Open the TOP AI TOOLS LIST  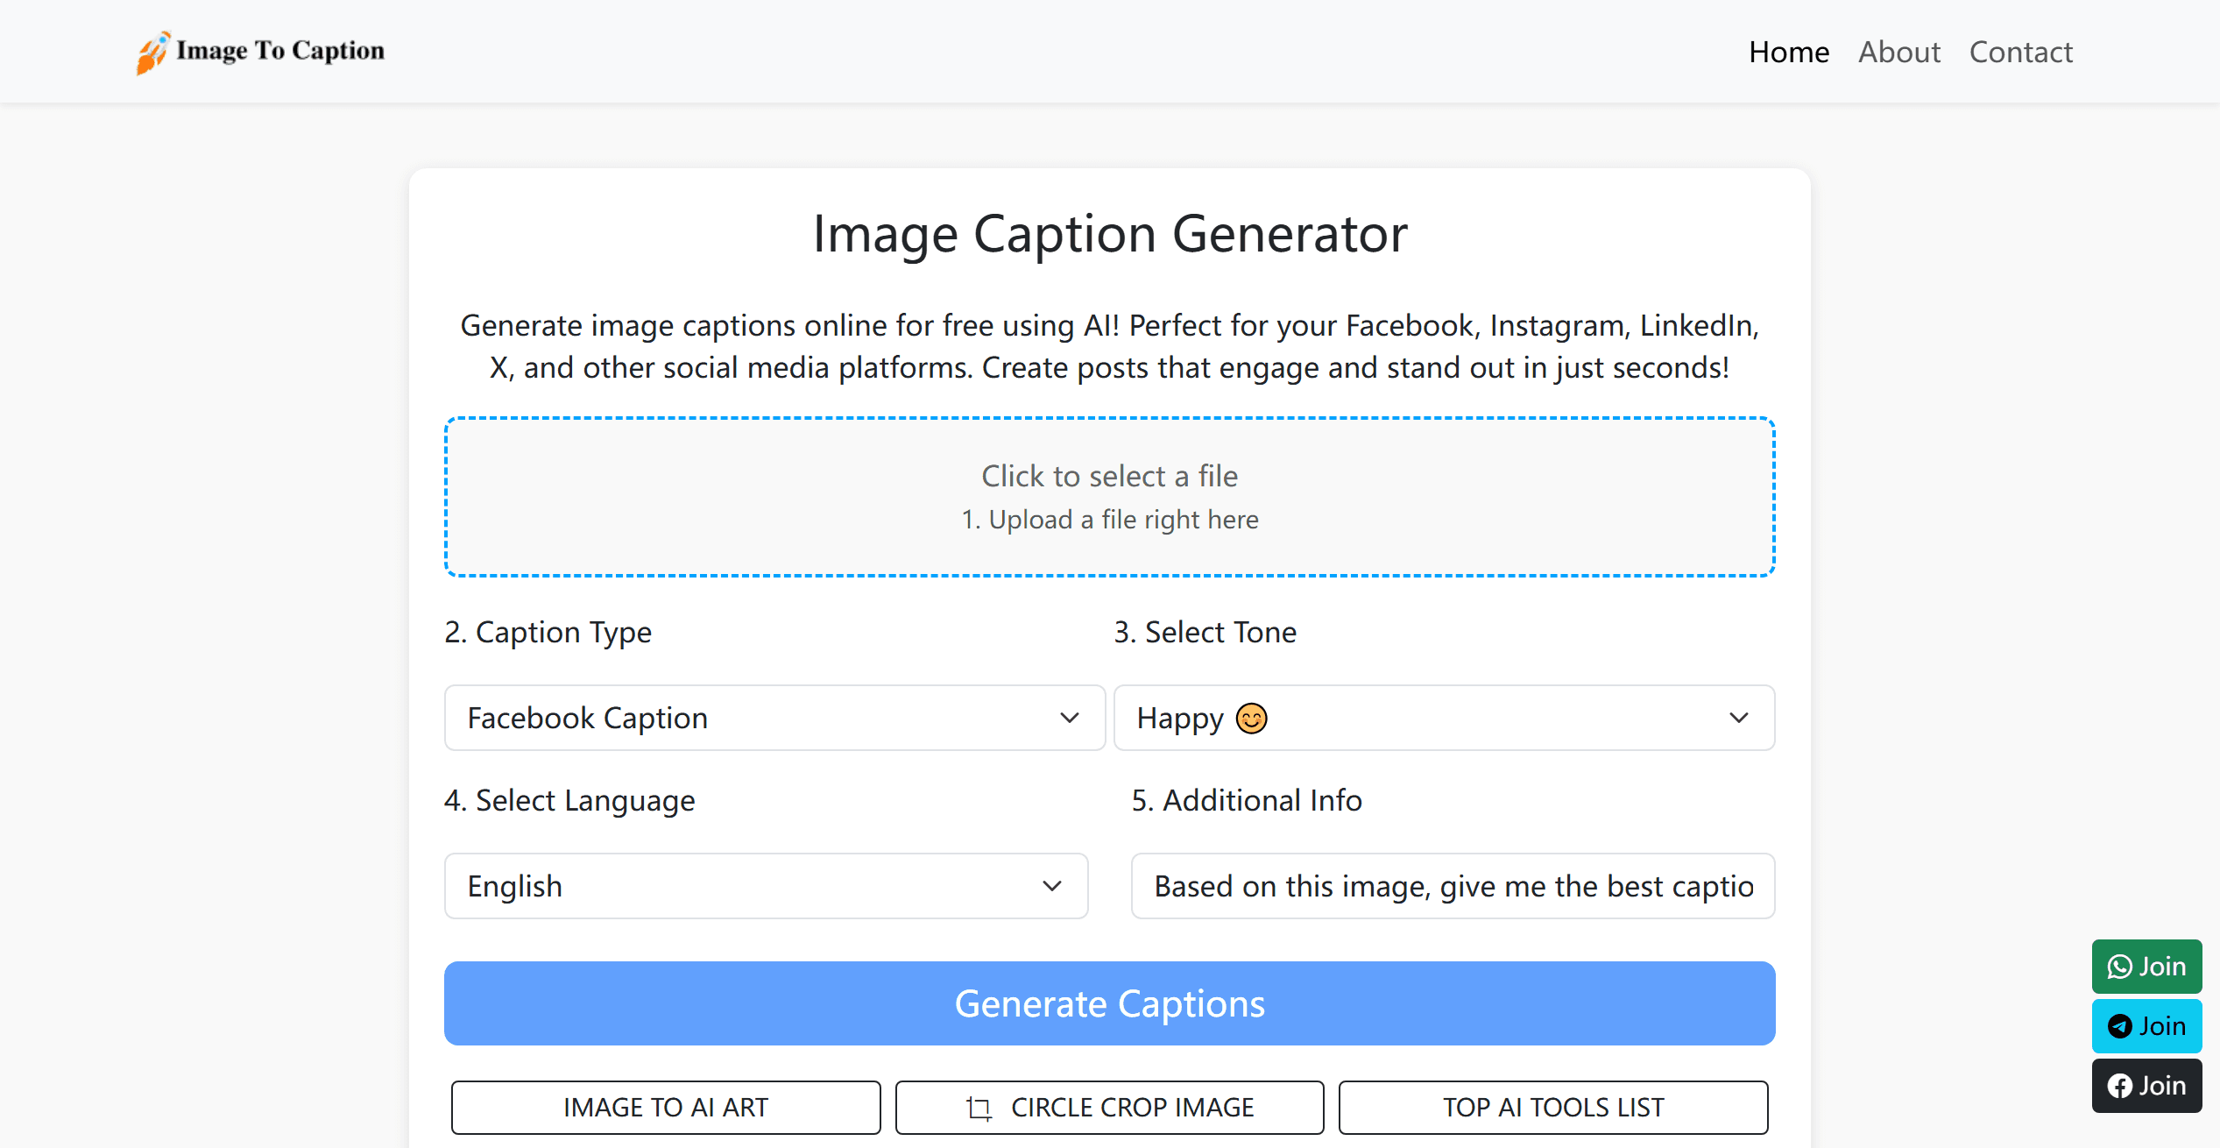pos(1552,1108)
